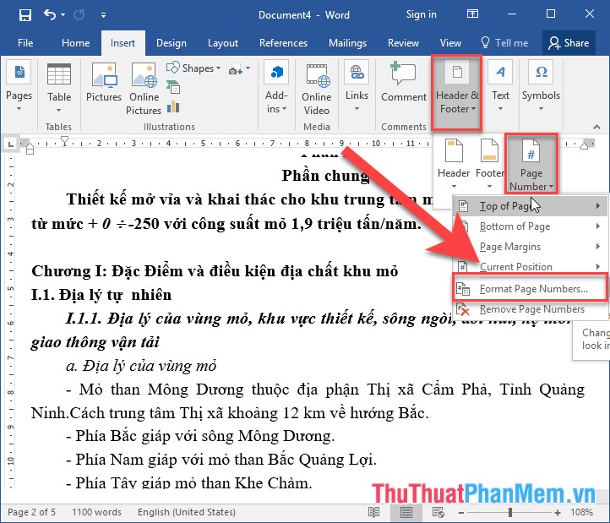Image resolution: width=610 pixels, height=523 pixels.
Task: Choose Format Page Numbers...
Action: pyautogui.click(x=530, y=289)
